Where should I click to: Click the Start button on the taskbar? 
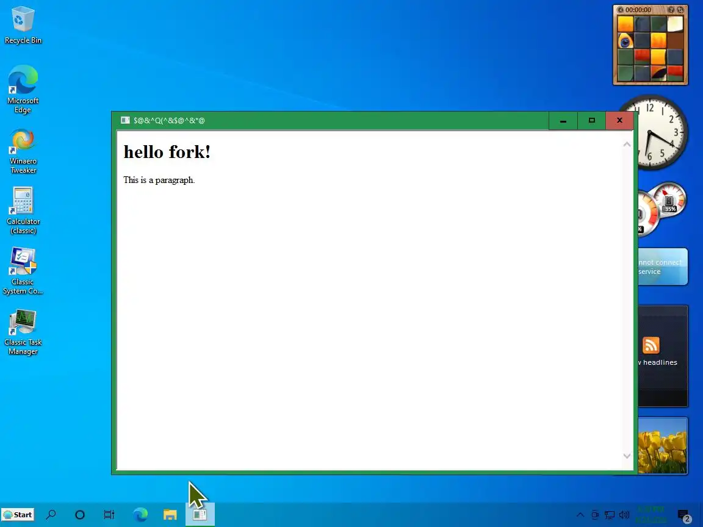coord(18,514)
